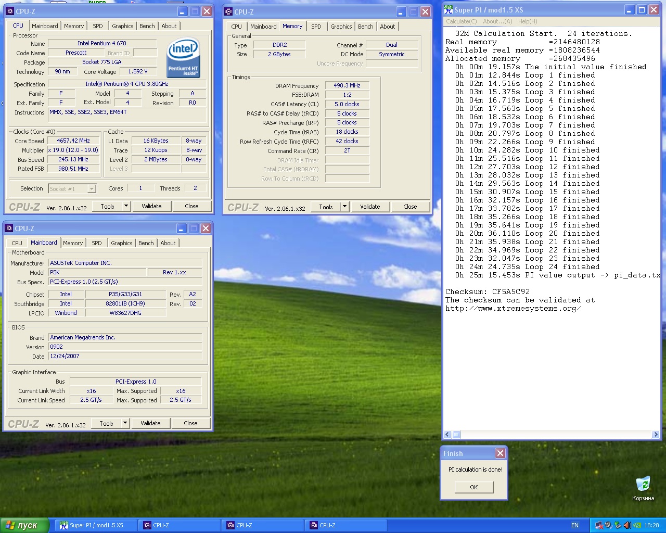Close the Finish dialog with its X
This screenshot has width=666, height=533.
click(500, 453)
